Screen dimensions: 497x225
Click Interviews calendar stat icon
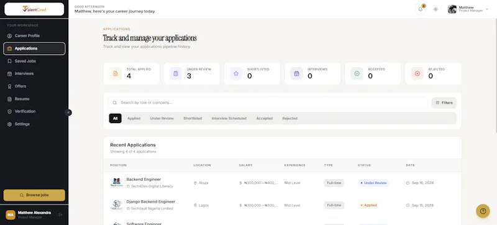click(x=297, y=73)
